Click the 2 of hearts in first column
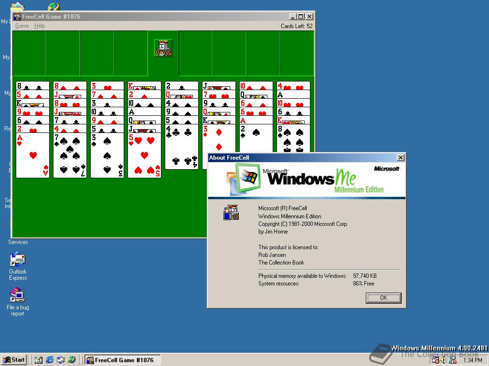Screen dimensions: 489x366 click(33, 129)
